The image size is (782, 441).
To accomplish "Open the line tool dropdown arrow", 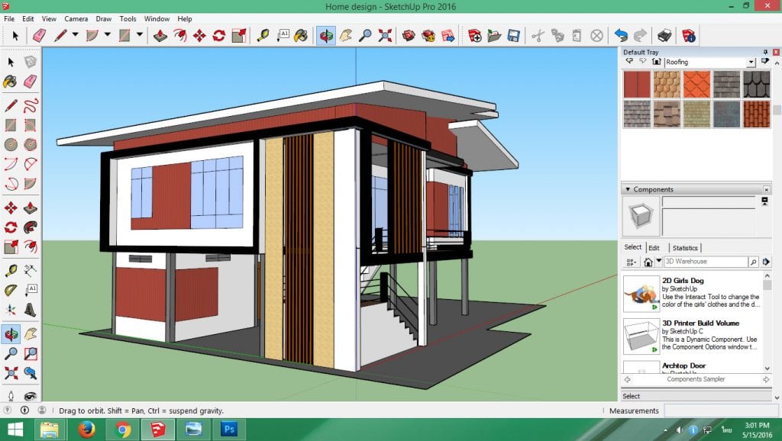I will pos(76,35).
